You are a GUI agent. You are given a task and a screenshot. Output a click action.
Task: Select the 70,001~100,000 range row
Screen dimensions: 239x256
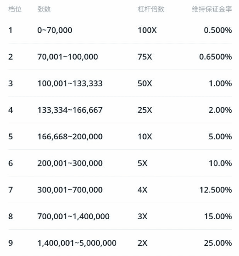[x=120, y=57]
